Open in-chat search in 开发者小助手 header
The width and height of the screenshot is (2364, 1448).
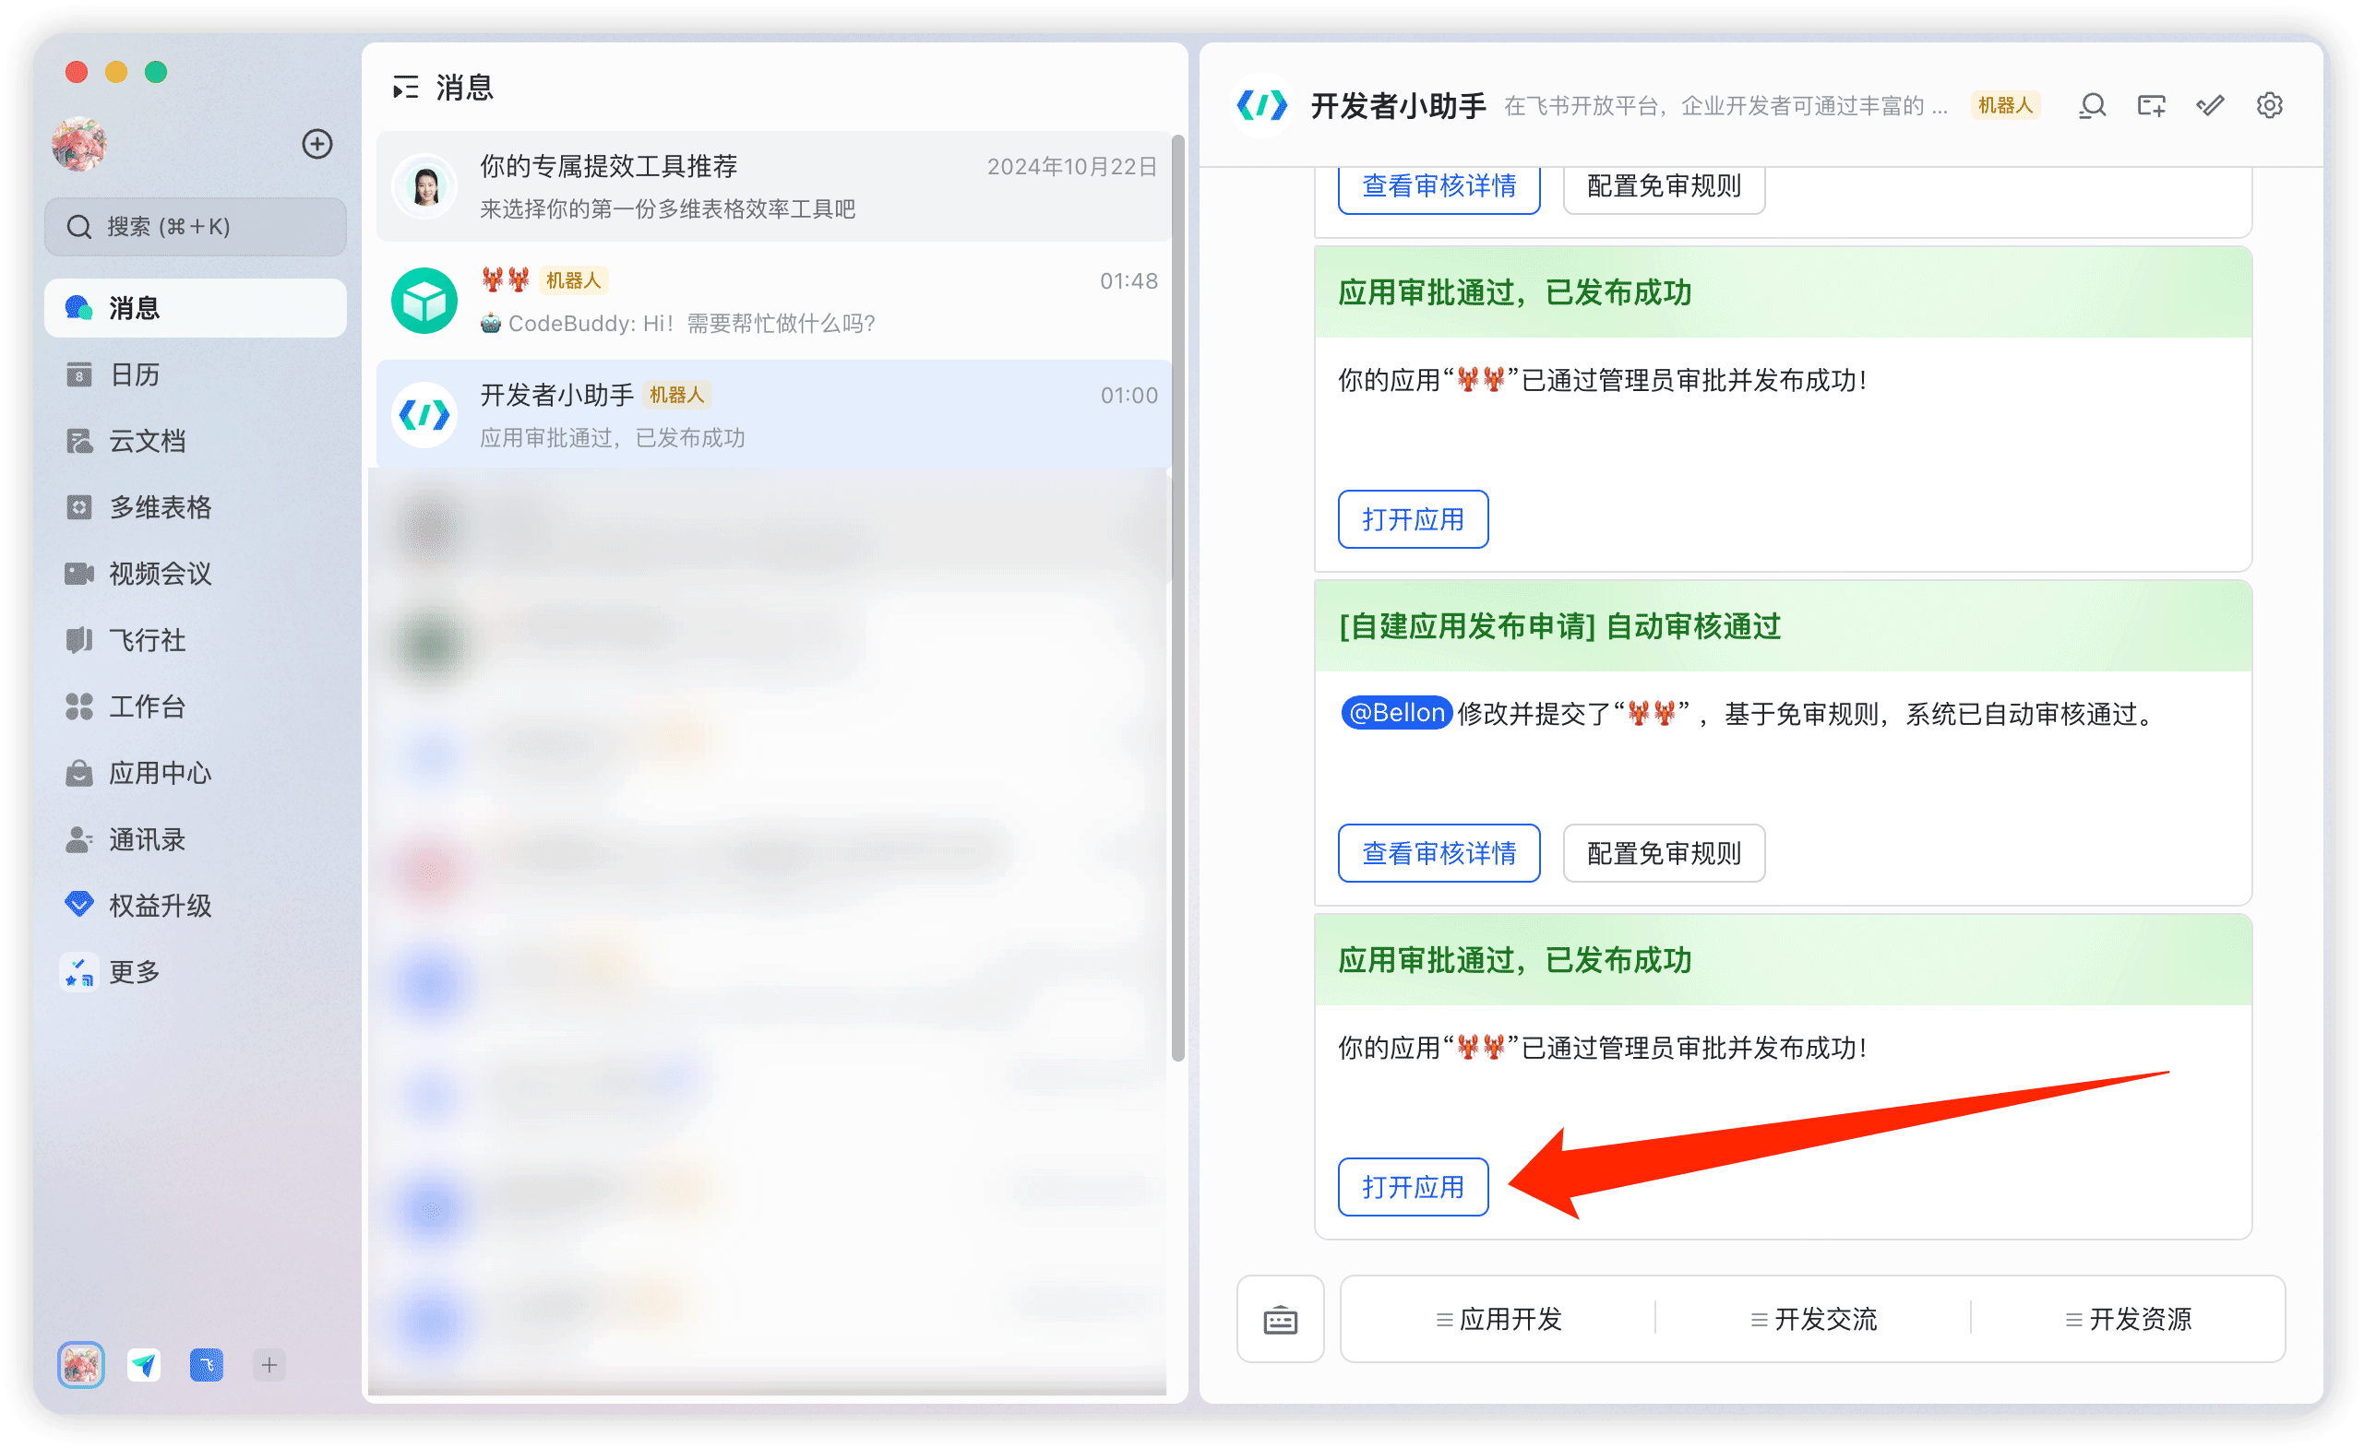(2092, 105)
